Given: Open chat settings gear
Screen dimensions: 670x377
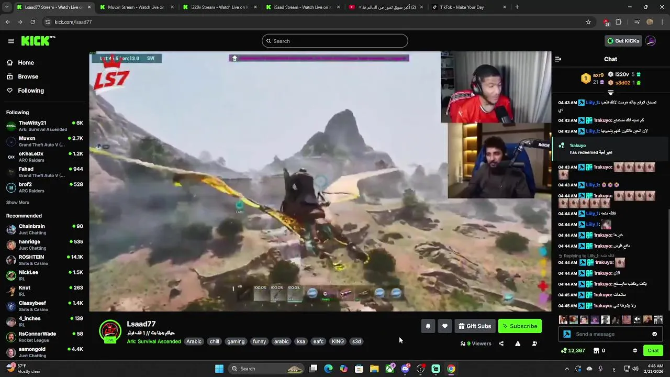Looking at the screenshot, I should click(635, 350).
